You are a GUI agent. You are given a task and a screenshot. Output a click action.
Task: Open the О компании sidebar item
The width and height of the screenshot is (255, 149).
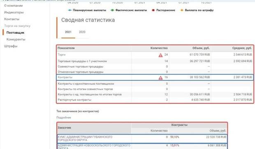pyautogui.click(x=13, y=6)
